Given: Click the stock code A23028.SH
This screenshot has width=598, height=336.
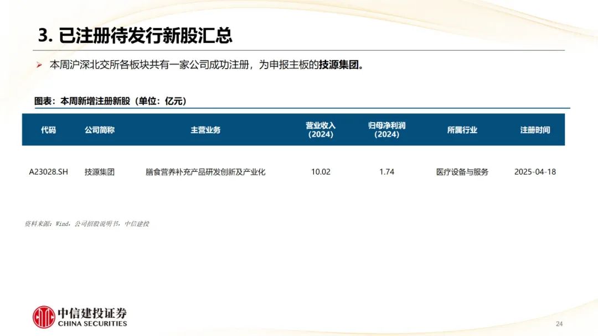Looking at the screenshot, I should click(x=49, y=172).
